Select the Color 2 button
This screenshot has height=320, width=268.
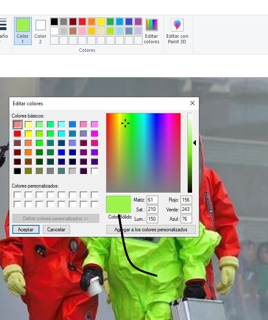(40, 31)
